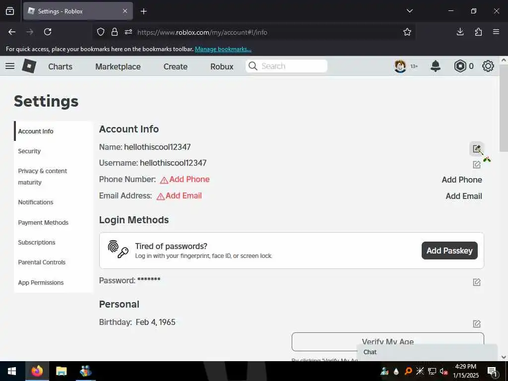The height and width of the screenshot is (381, 508).
Task: Go to Marketplace in the top navigation
Action: 118,66
